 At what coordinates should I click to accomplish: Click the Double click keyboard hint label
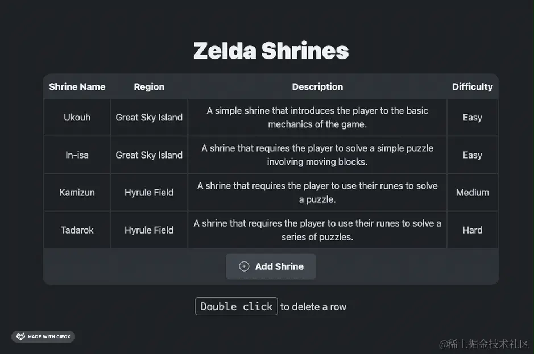pyautogui.click(x=237, y=306)
